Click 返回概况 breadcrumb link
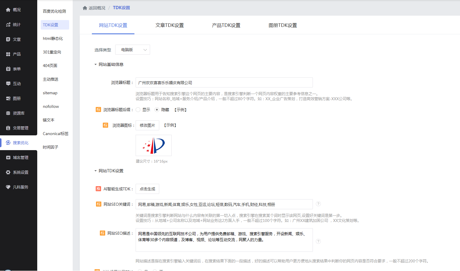The width and height of the screenshot is (460, 271). pyautogui.click(x=97, y=8)
